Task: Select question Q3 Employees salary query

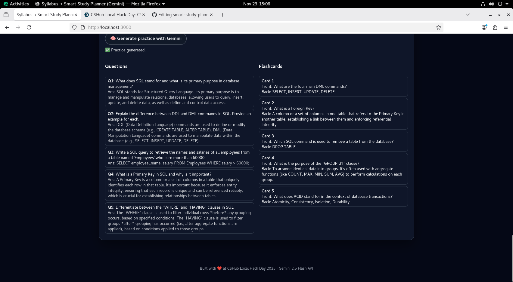Action: [x=179, y=158]
